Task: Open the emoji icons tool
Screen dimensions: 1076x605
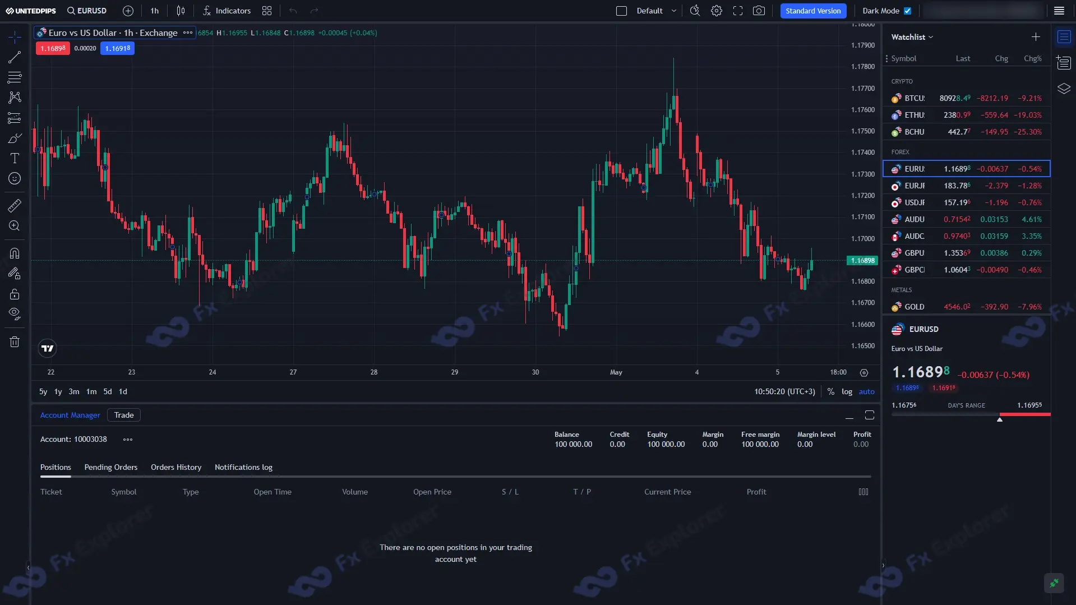Action: [x=15, y=178]
